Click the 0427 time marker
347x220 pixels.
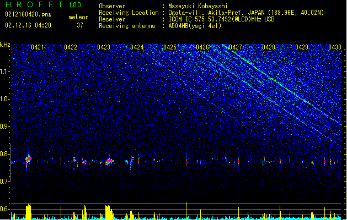[236, 47]
